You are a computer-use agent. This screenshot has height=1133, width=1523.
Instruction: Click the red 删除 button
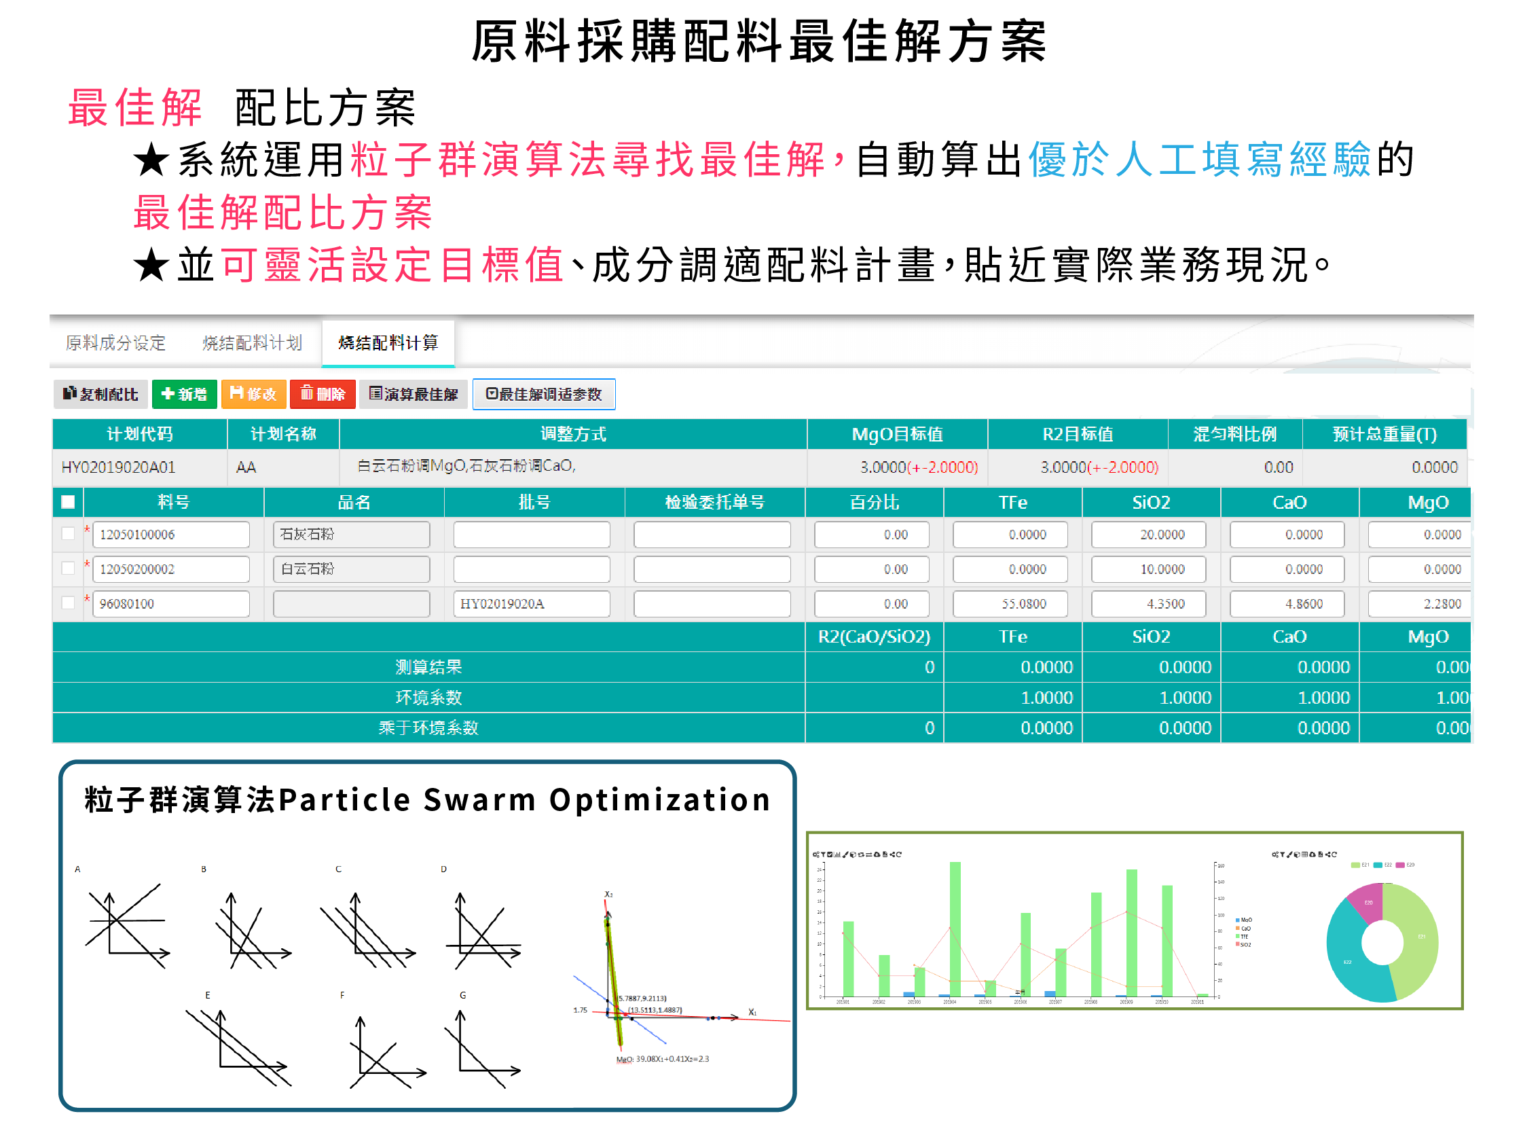[322, 395]
